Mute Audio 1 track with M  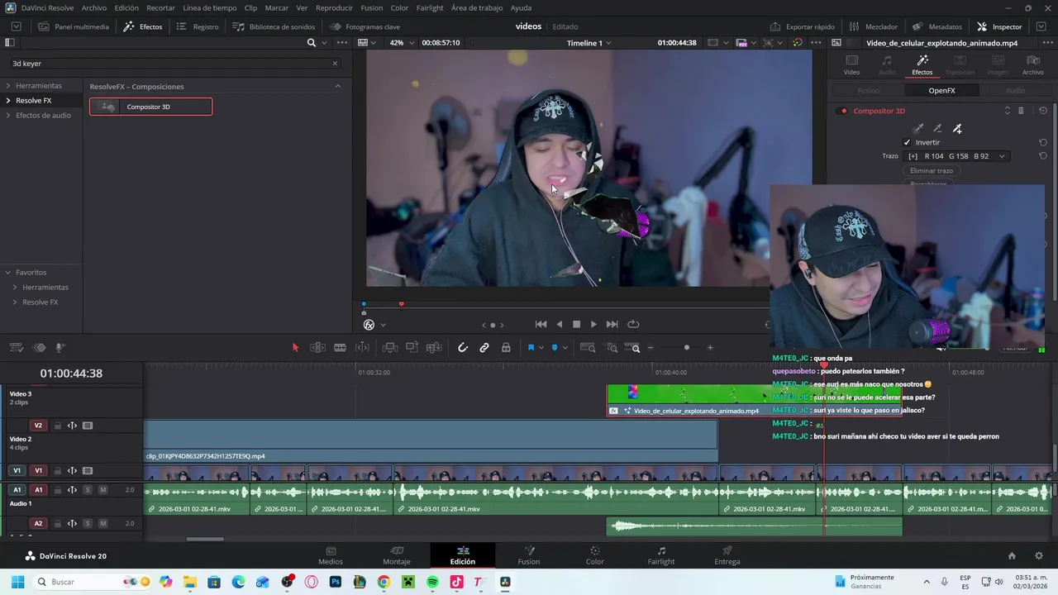tap(103, 490)
